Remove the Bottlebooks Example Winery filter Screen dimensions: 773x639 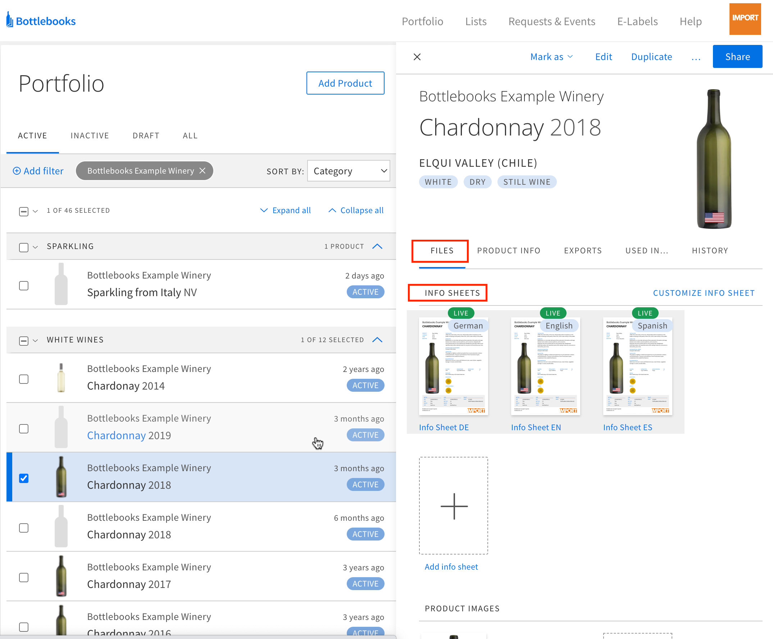pyautogui.click(x=203, y=171)
